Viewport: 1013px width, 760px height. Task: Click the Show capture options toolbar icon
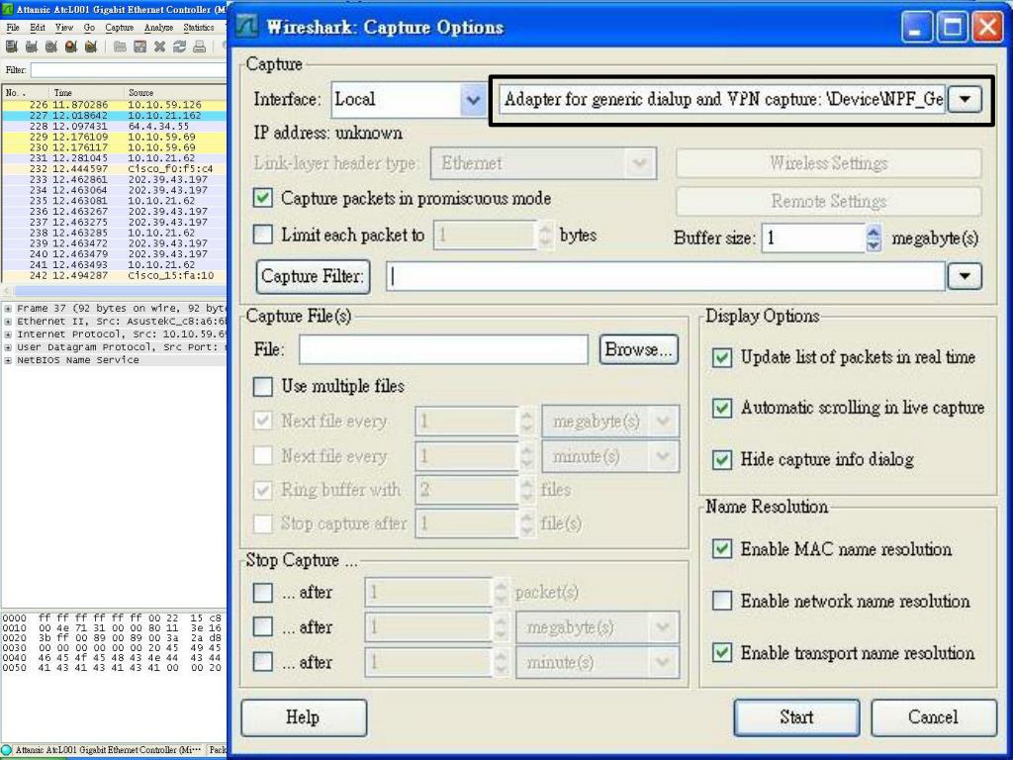[x=31, y=47]
